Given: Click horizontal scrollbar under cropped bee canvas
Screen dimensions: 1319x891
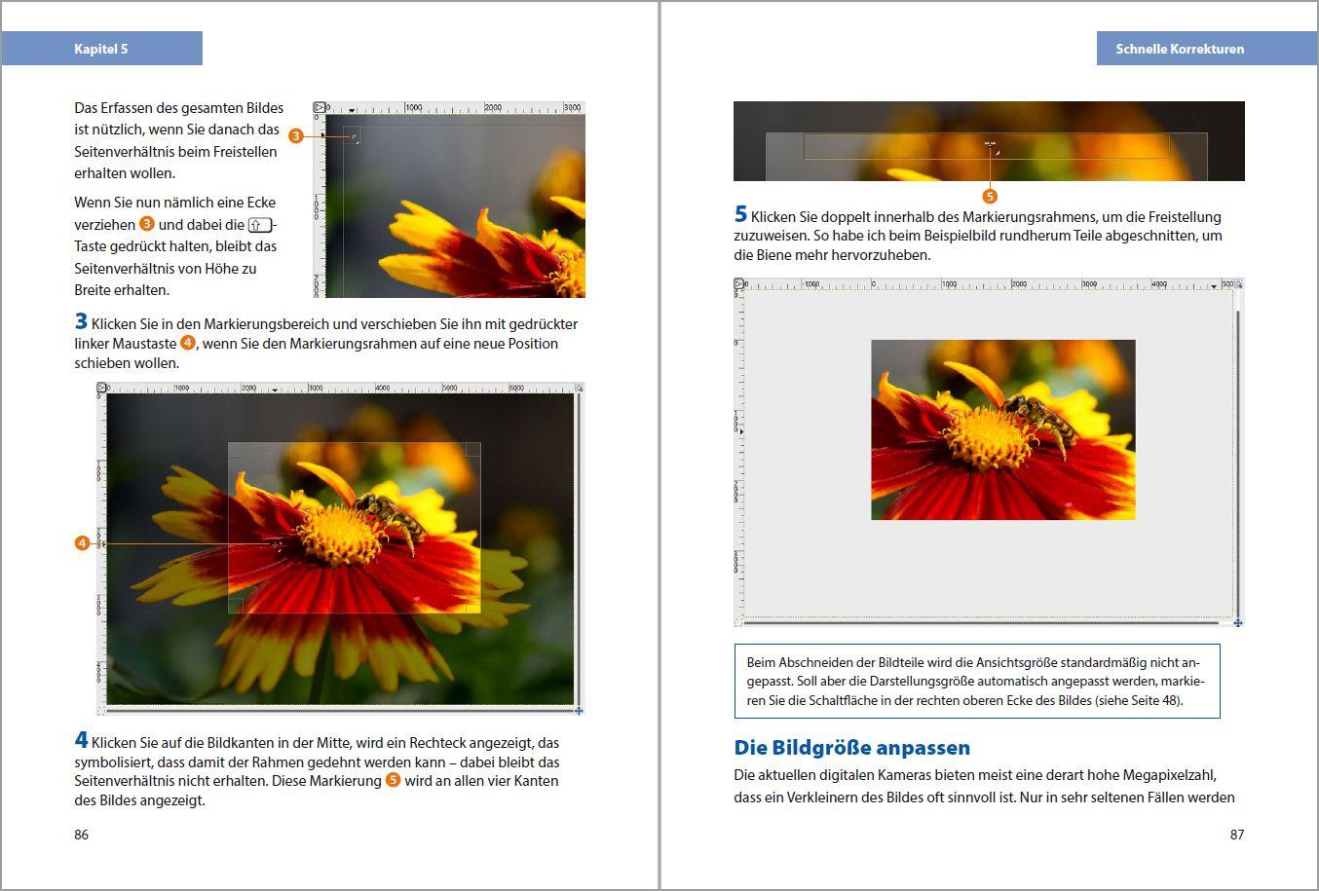Looking at the screenshot, I should tap(984, 622).
